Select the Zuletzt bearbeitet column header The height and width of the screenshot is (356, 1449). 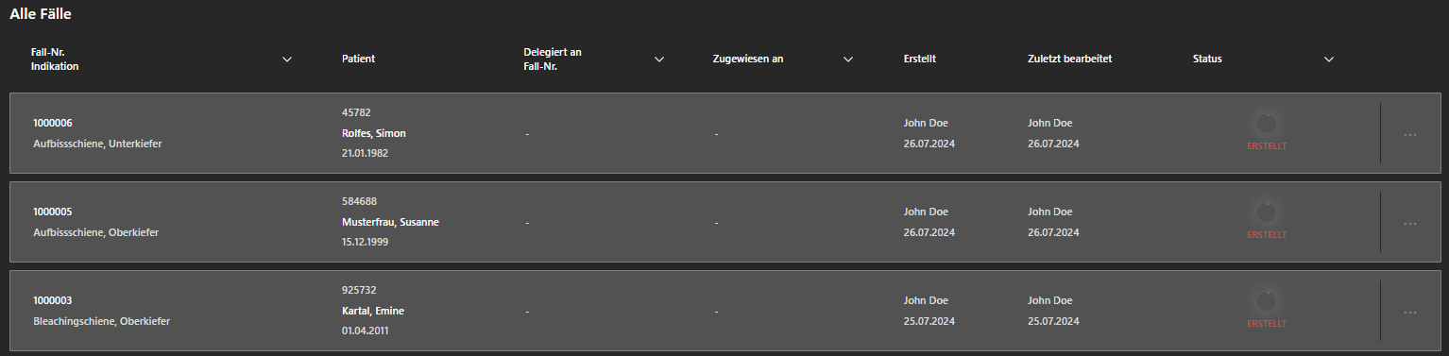(1069, 59)
